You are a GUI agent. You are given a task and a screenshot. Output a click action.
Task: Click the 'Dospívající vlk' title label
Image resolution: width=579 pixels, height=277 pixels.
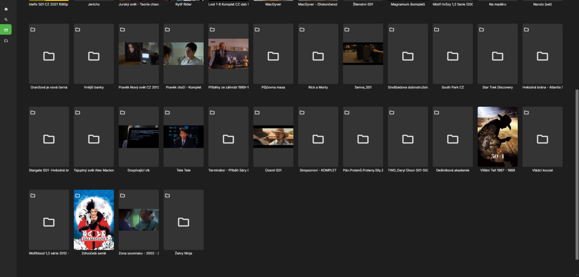point(138,170)
